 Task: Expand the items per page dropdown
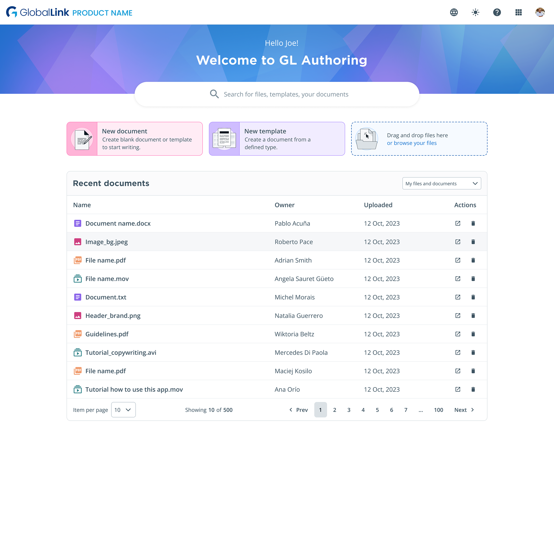[x=123, y=410]
